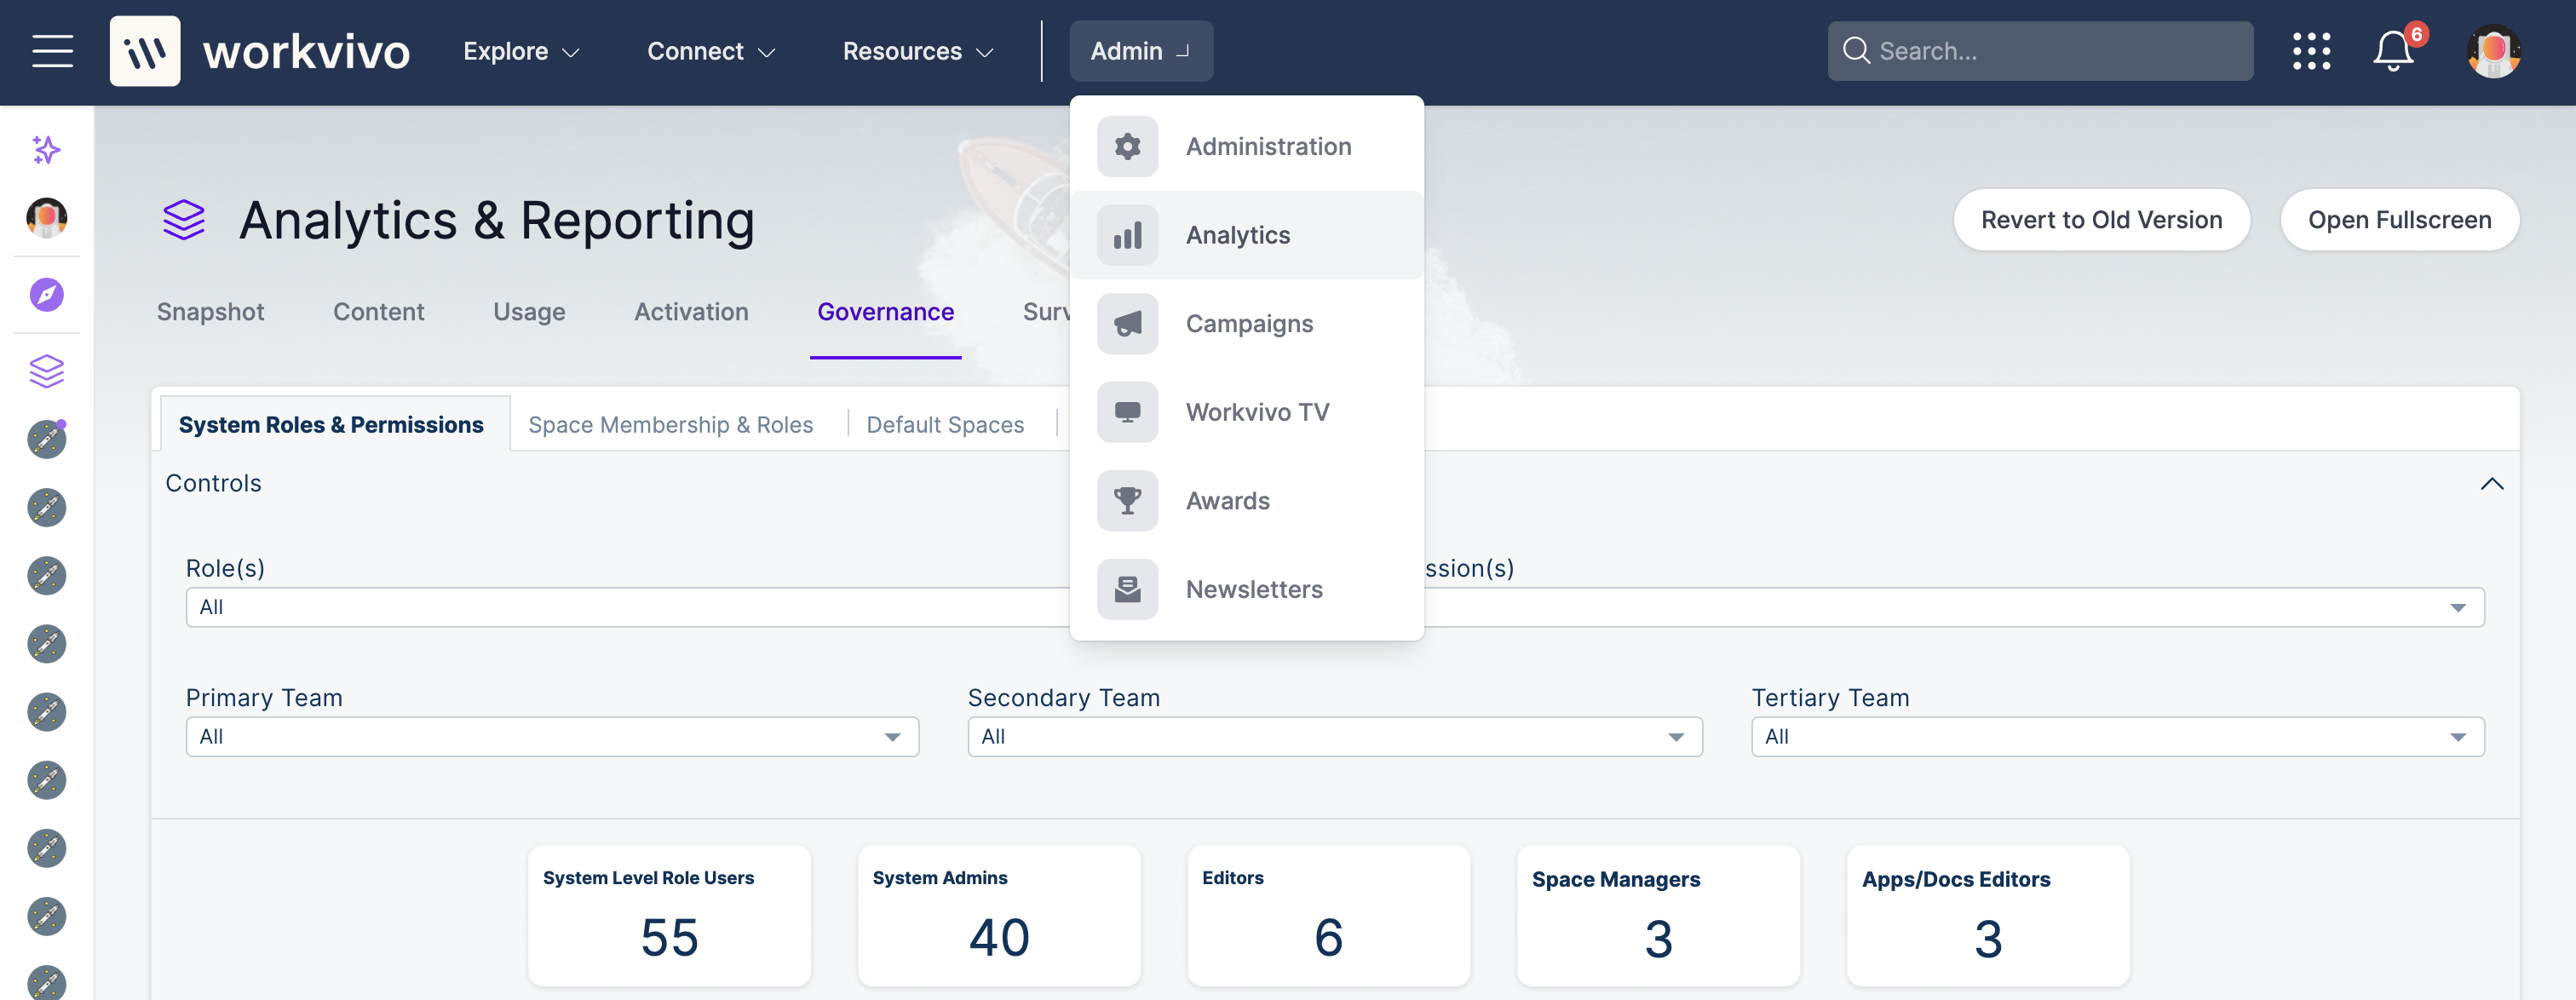Click the Workvivo logo icon
This screenshot has height=1000, width=2576.
click(x=145, y=51)
